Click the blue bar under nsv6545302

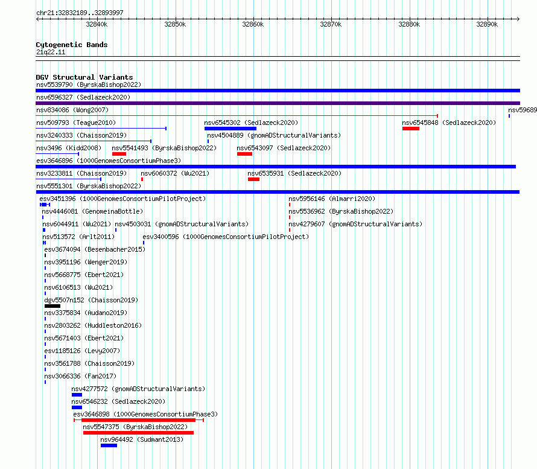pos(230,129)
